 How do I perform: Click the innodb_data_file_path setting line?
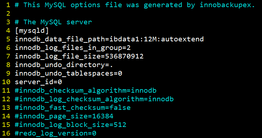click(109, 39)
